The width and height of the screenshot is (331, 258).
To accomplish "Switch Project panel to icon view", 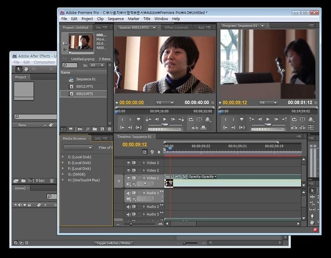I will click(71, 129).
